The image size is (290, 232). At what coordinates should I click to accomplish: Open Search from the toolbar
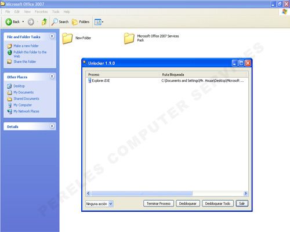tap(60, 22)
